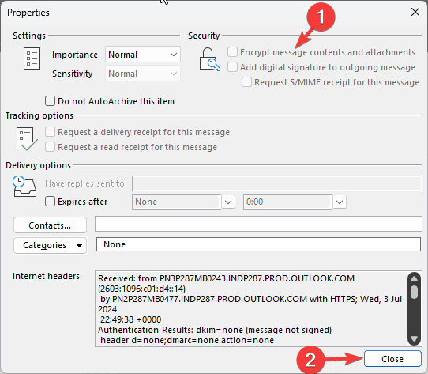Click the Contacts text input field
This screenshot has width=428, height=374.
click(x=258, y=224)
